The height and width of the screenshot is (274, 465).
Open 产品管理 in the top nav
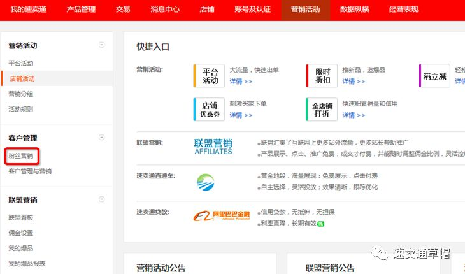tap(81, 10)
